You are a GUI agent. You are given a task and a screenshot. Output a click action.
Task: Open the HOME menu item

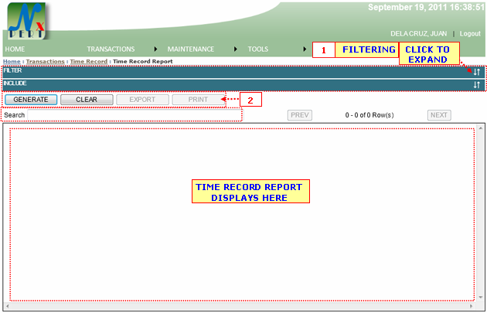click(15, 49)
